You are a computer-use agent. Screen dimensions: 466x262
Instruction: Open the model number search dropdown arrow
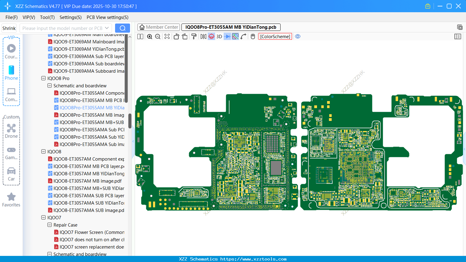[x=107, y=28]
